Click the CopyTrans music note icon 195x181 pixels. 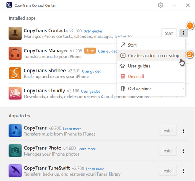(x=15, y=131)
